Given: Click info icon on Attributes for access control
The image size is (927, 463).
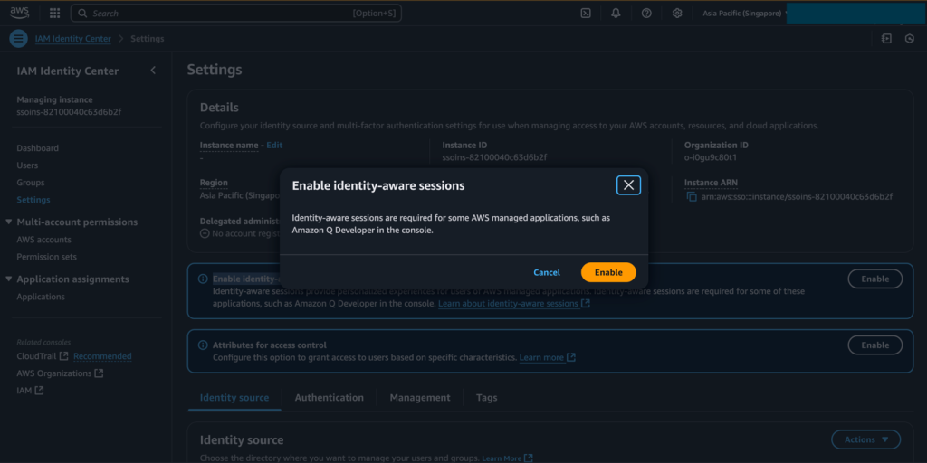Looking at the screenshot, I should pos(203,345).
